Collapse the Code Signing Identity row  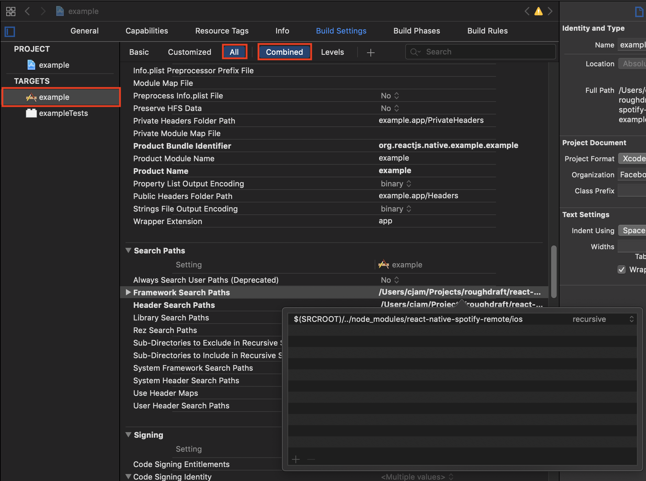[128, 476]
